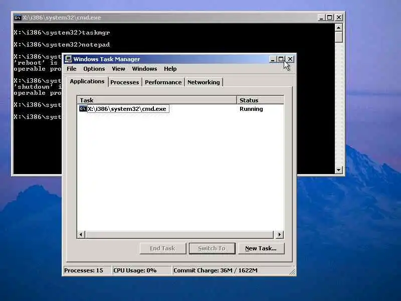Click the task list right scroll arrow
The image size is (401, 301).
pyautogui.click(x=279, y=234)
